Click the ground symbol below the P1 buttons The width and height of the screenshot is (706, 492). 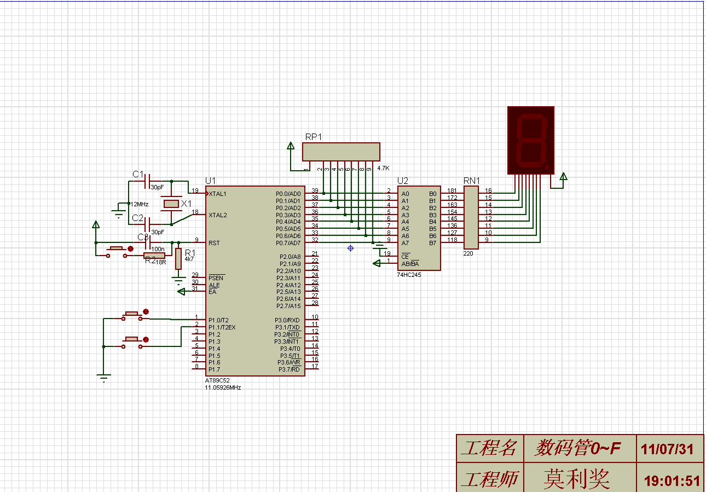[103, 378]
